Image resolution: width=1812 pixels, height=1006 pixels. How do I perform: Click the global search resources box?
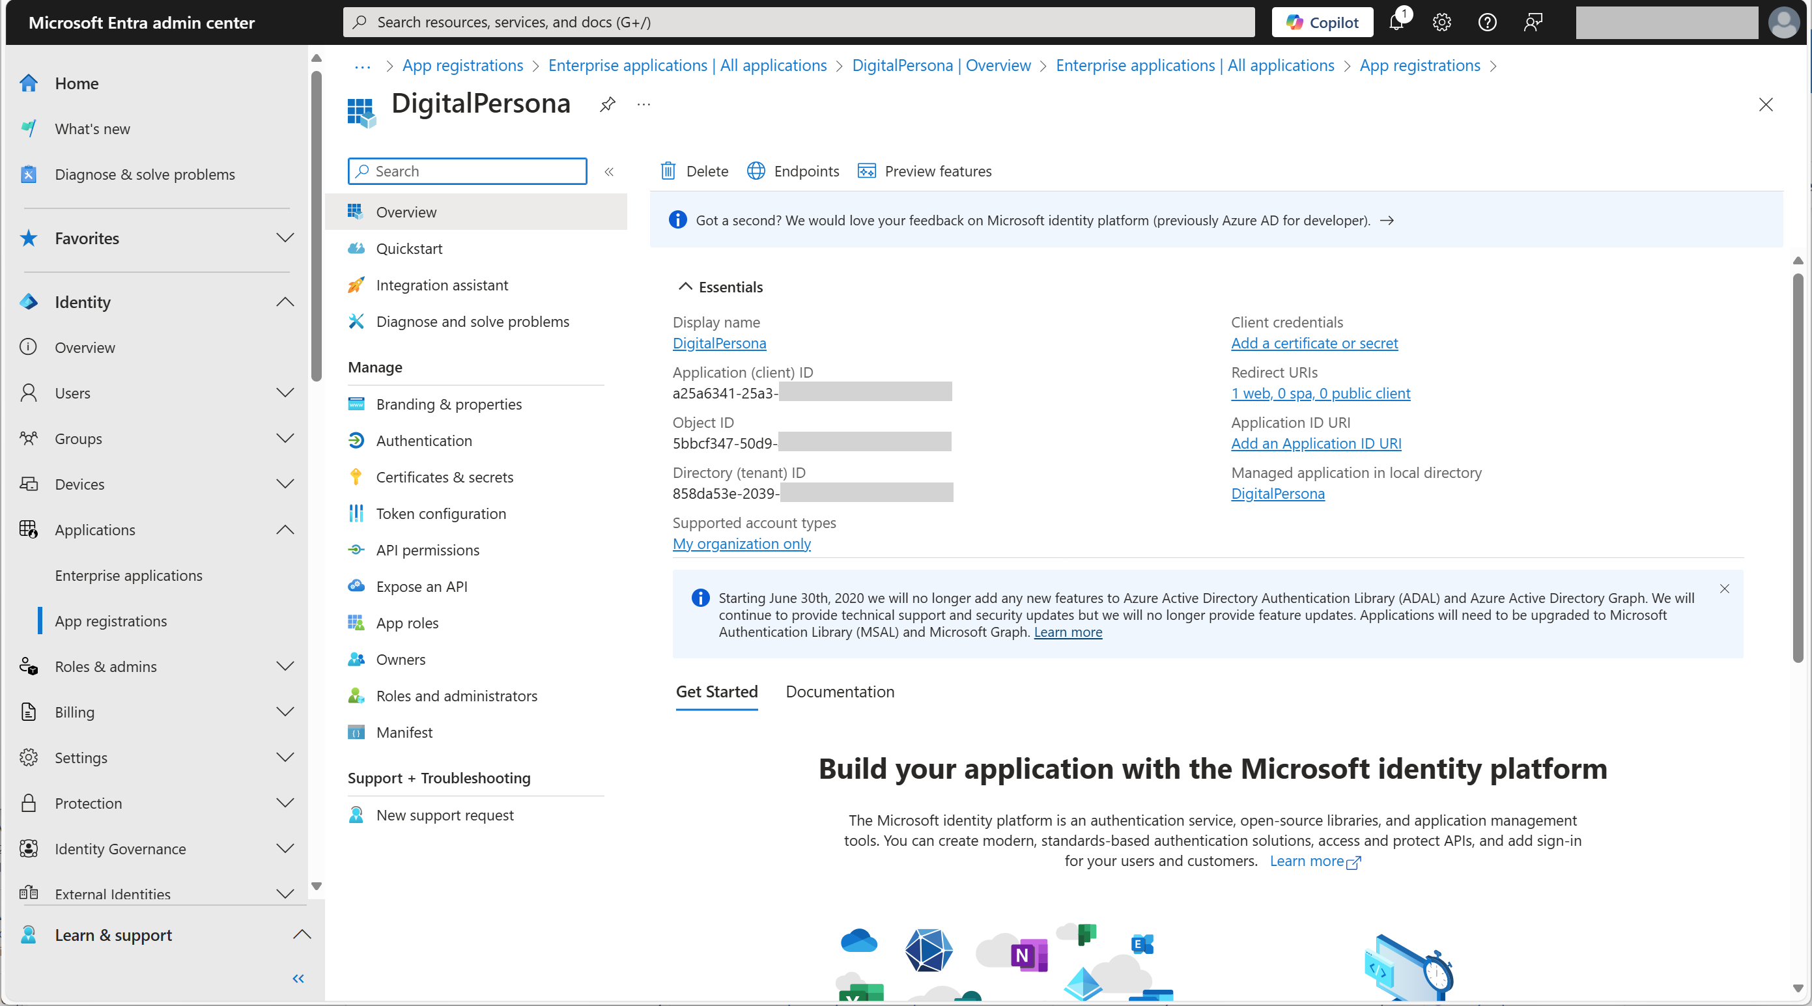point(799,23)
